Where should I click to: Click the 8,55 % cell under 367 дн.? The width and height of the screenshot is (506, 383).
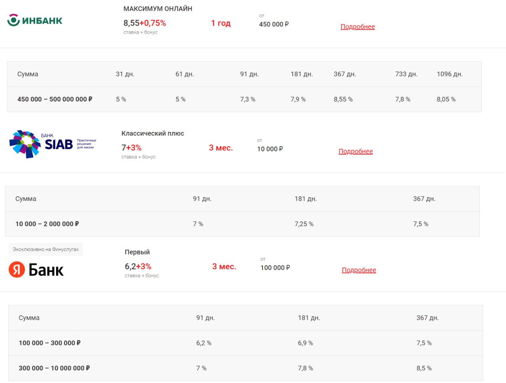[x=343, y=99]
